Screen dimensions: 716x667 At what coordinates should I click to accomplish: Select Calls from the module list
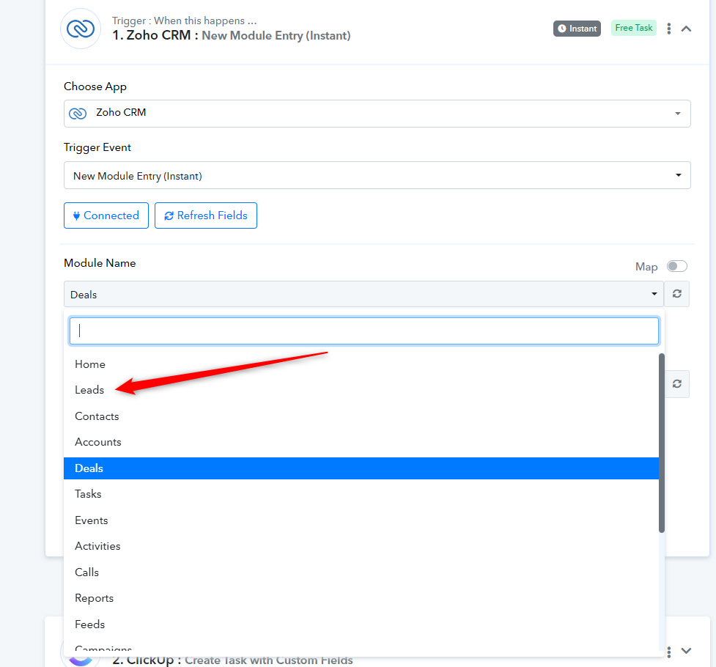361,572
